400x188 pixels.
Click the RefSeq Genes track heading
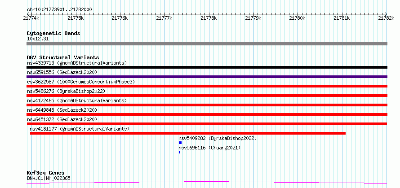click(45, 173)
